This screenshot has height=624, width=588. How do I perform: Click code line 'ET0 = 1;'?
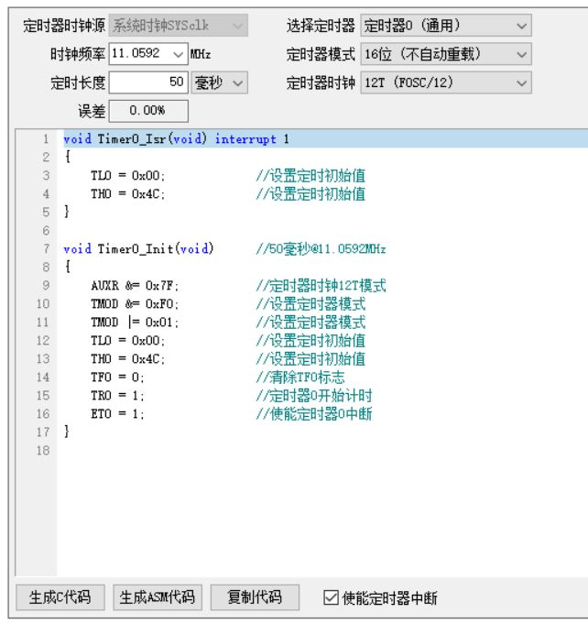pyautogui.click(x=117, y=413)
